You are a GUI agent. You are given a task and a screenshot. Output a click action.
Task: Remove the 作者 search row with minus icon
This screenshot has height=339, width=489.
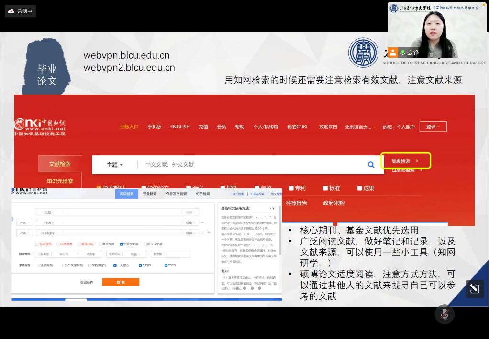pyautogui.click(x=202, y=222)
